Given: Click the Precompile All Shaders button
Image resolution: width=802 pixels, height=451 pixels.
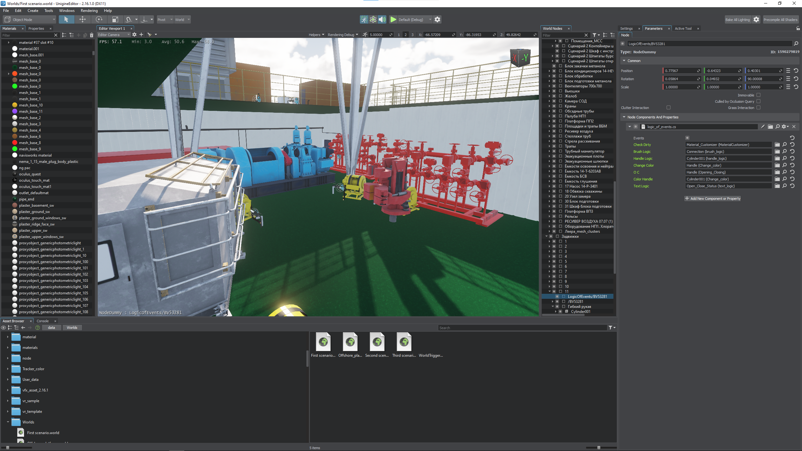Looking at the screenshot, I should [x=780, y=19].
